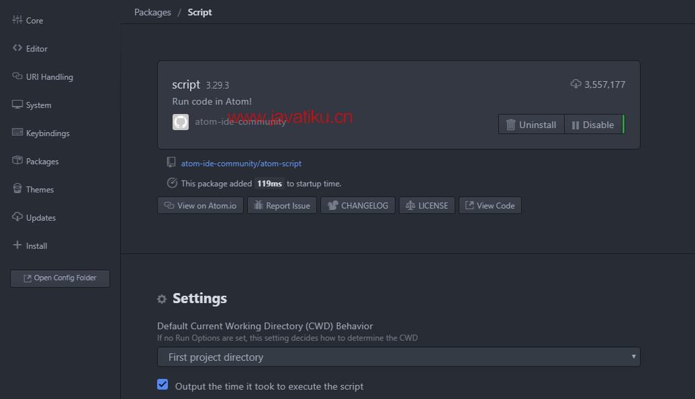Screen dimensions: 695x399
Task: Click the Themes paint bucket icon
Action: pyautogui.click(x=17, y=188)
